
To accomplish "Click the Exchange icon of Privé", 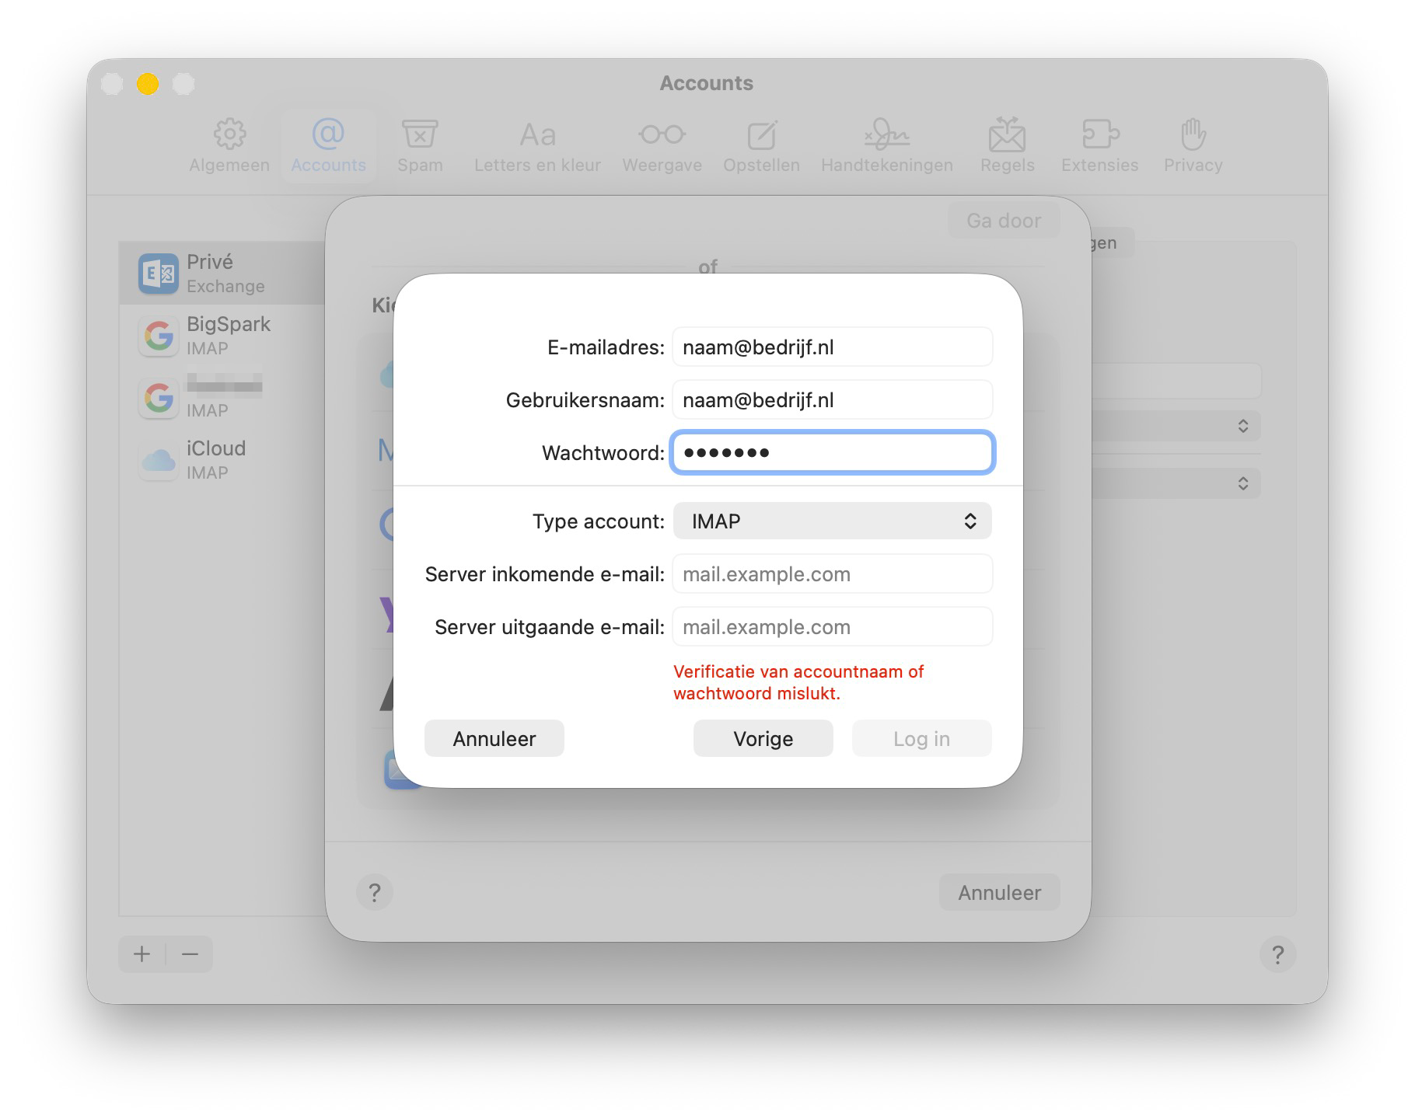I will point(159,274).
